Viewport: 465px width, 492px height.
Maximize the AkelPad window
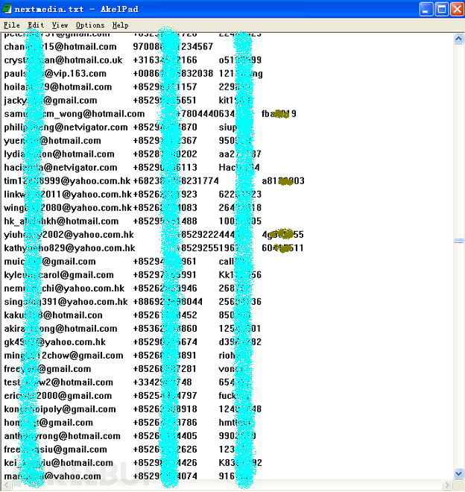pos(441,9)
